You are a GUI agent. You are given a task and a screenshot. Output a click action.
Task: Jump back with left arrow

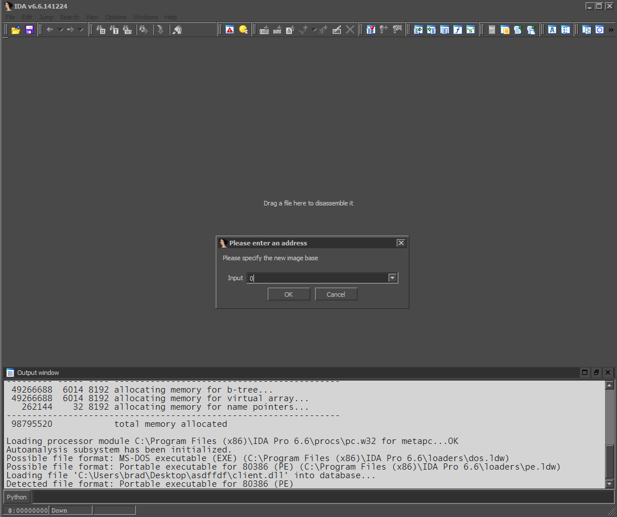(x=50, y=30)
